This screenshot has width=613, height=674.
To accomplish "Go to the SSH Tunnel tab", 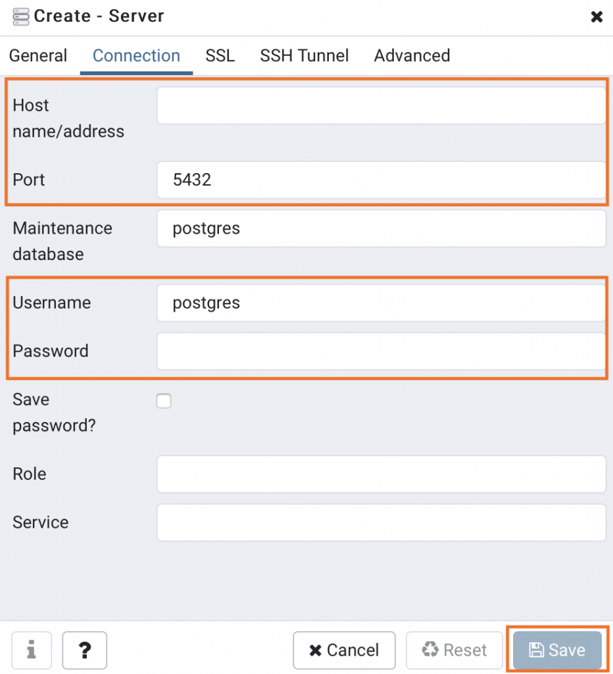I will [x=304, y=55].
